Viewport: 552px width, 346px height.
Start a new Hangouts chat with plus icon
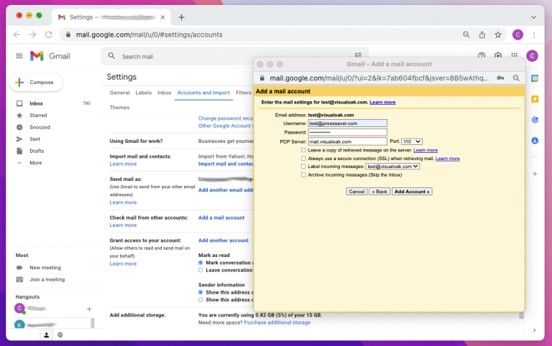(x=89, y=309)
